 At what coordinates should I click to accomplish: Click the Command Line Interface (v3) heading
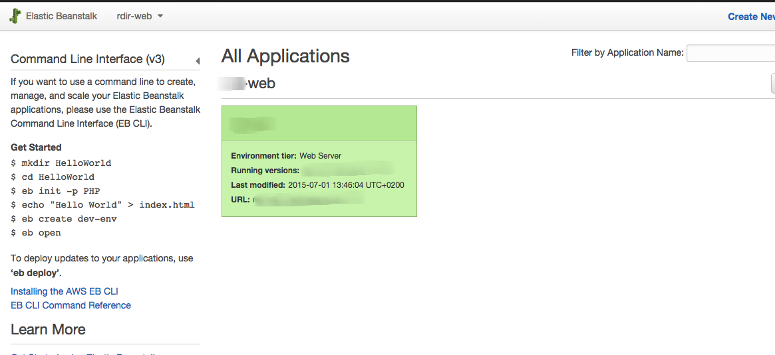(88, 59)
